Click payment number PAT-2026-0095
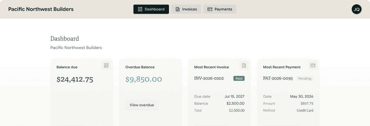This screenshot has width=370, height=126. pos(278,78)
